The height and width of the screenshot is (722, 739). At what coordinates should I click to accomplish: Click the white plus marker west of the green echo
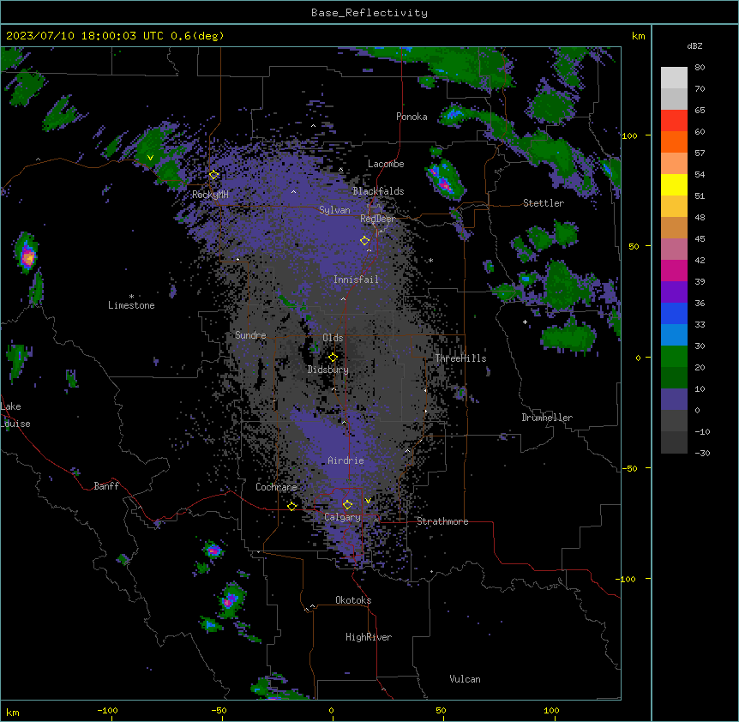[x=525, y=322]
